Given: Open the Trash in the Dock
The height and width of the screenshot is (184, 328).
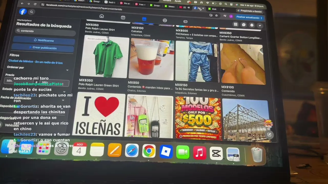Looking at the screenshot, I should pyautogui.click(x=257, y=155).
